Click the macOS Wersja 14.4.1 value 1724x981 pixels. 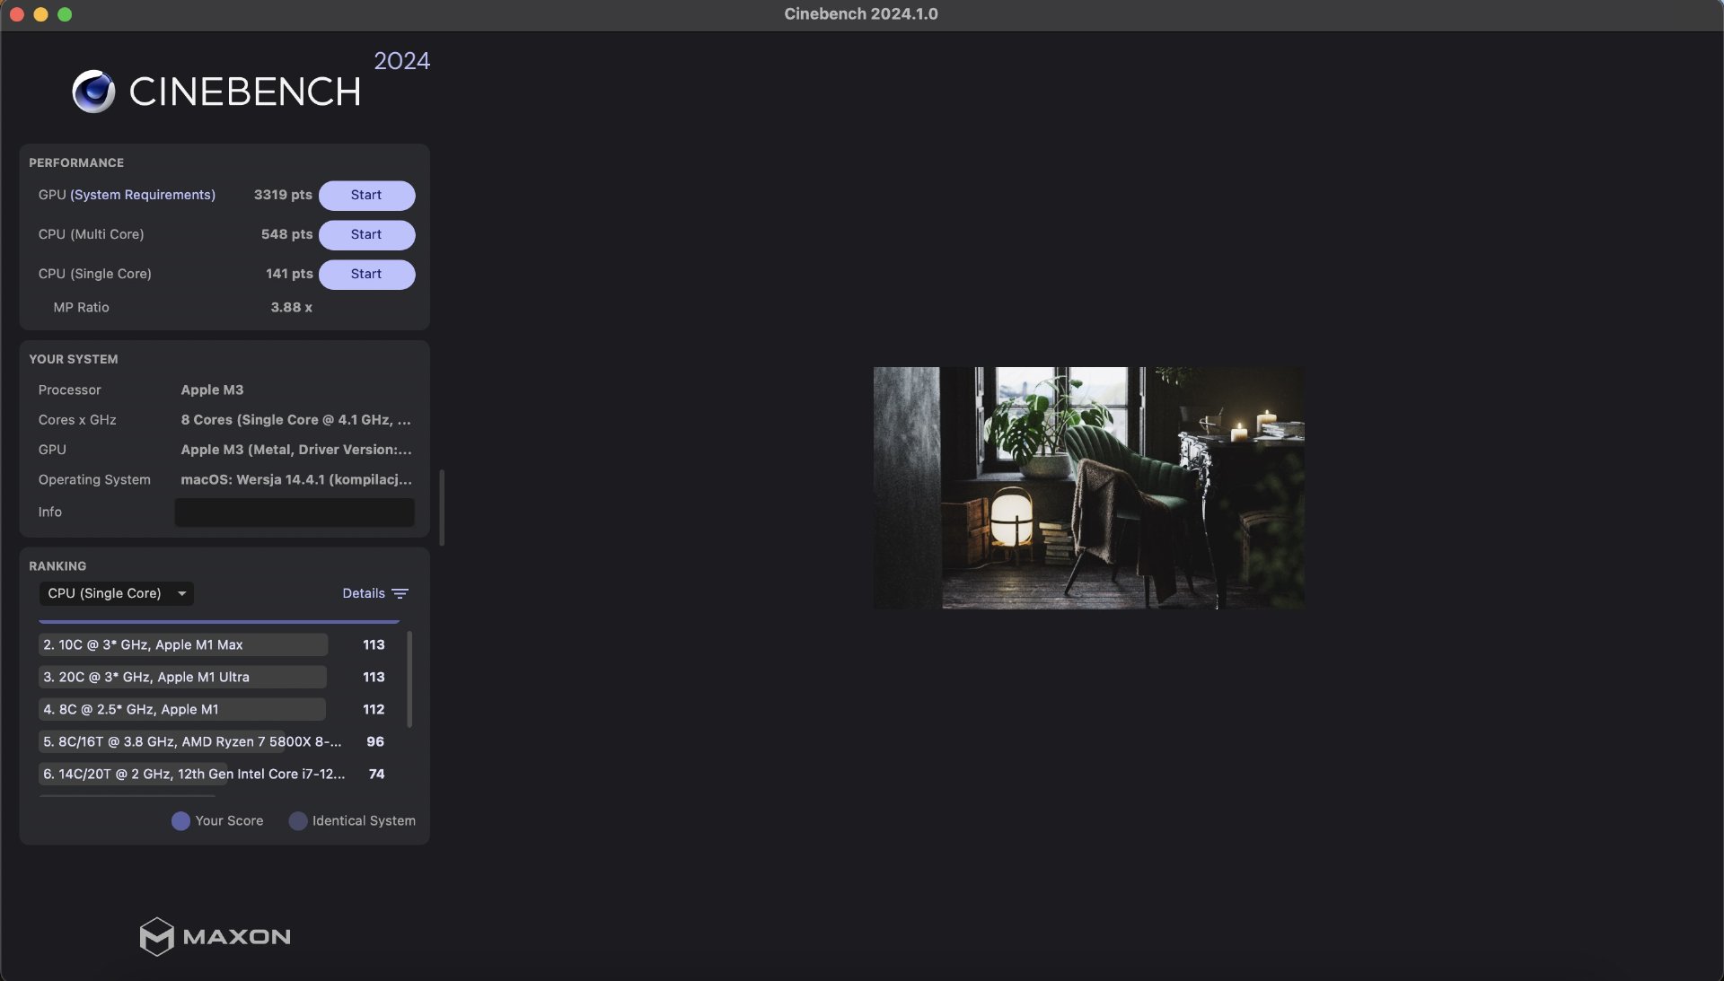[x=296, y=479]
